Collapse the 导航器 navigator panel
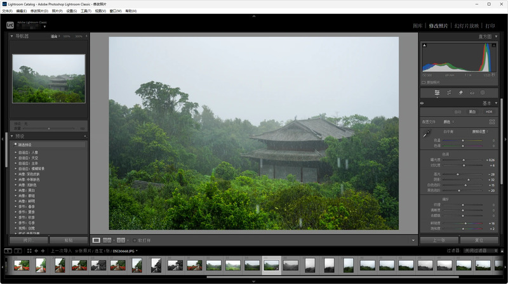 11,36
